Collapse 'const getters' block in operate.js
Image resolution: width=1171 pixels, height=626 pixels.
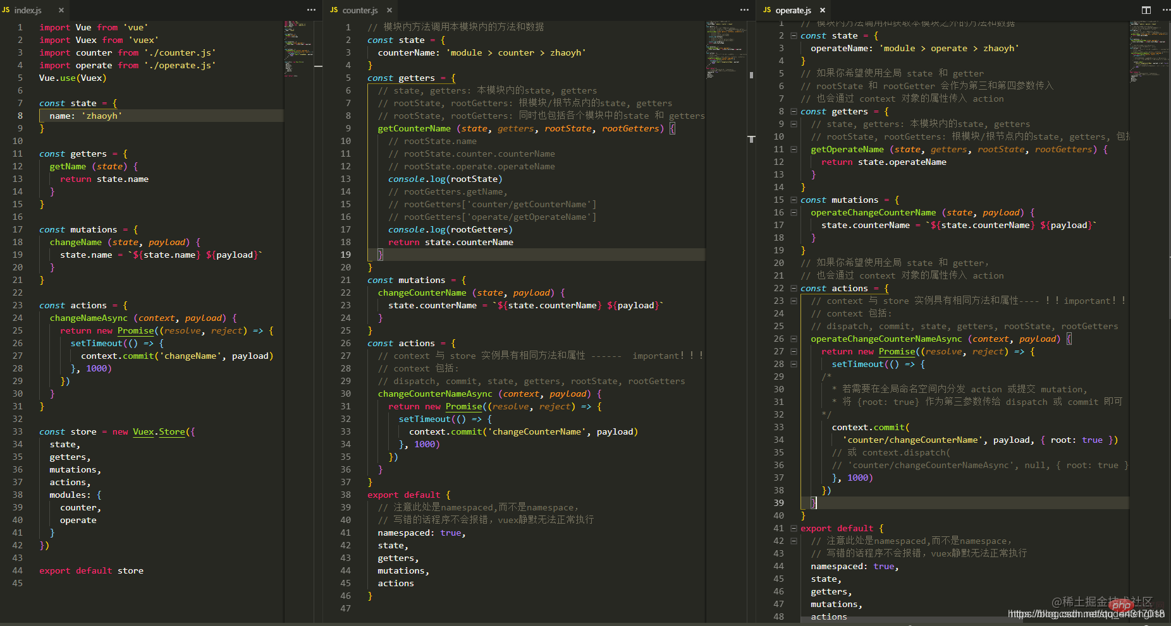(794, 112)
